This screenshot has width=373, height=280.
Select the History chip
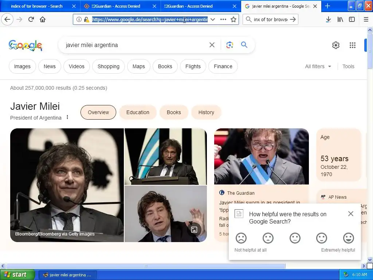coord(206,112)
